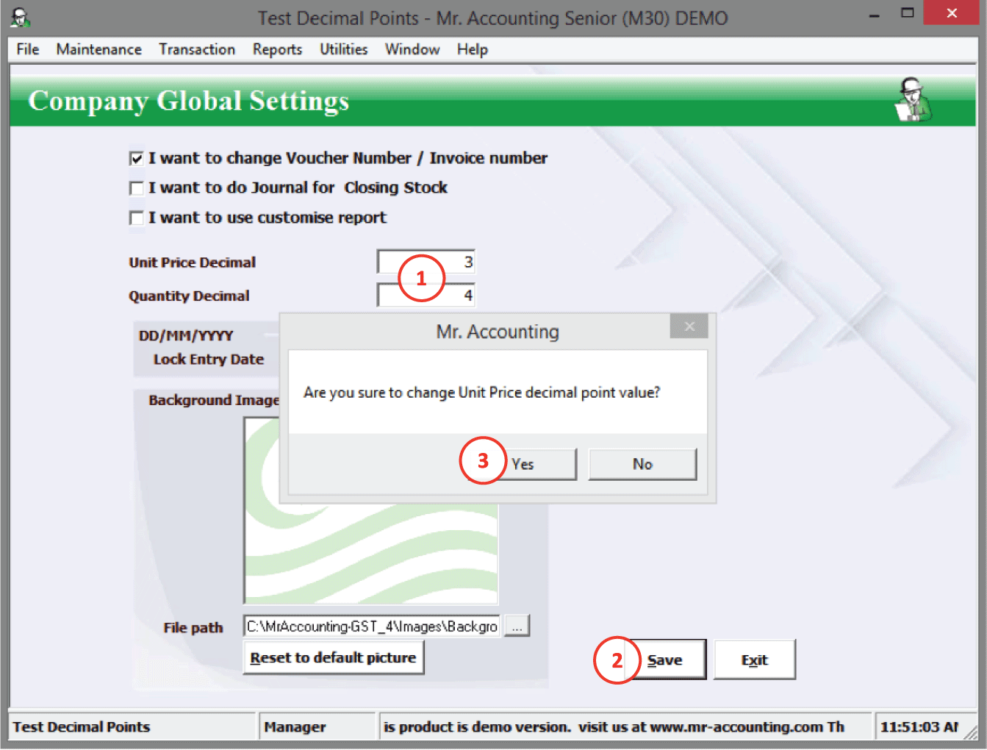Minimize the Mr. Accounting window

coord(875,15)
